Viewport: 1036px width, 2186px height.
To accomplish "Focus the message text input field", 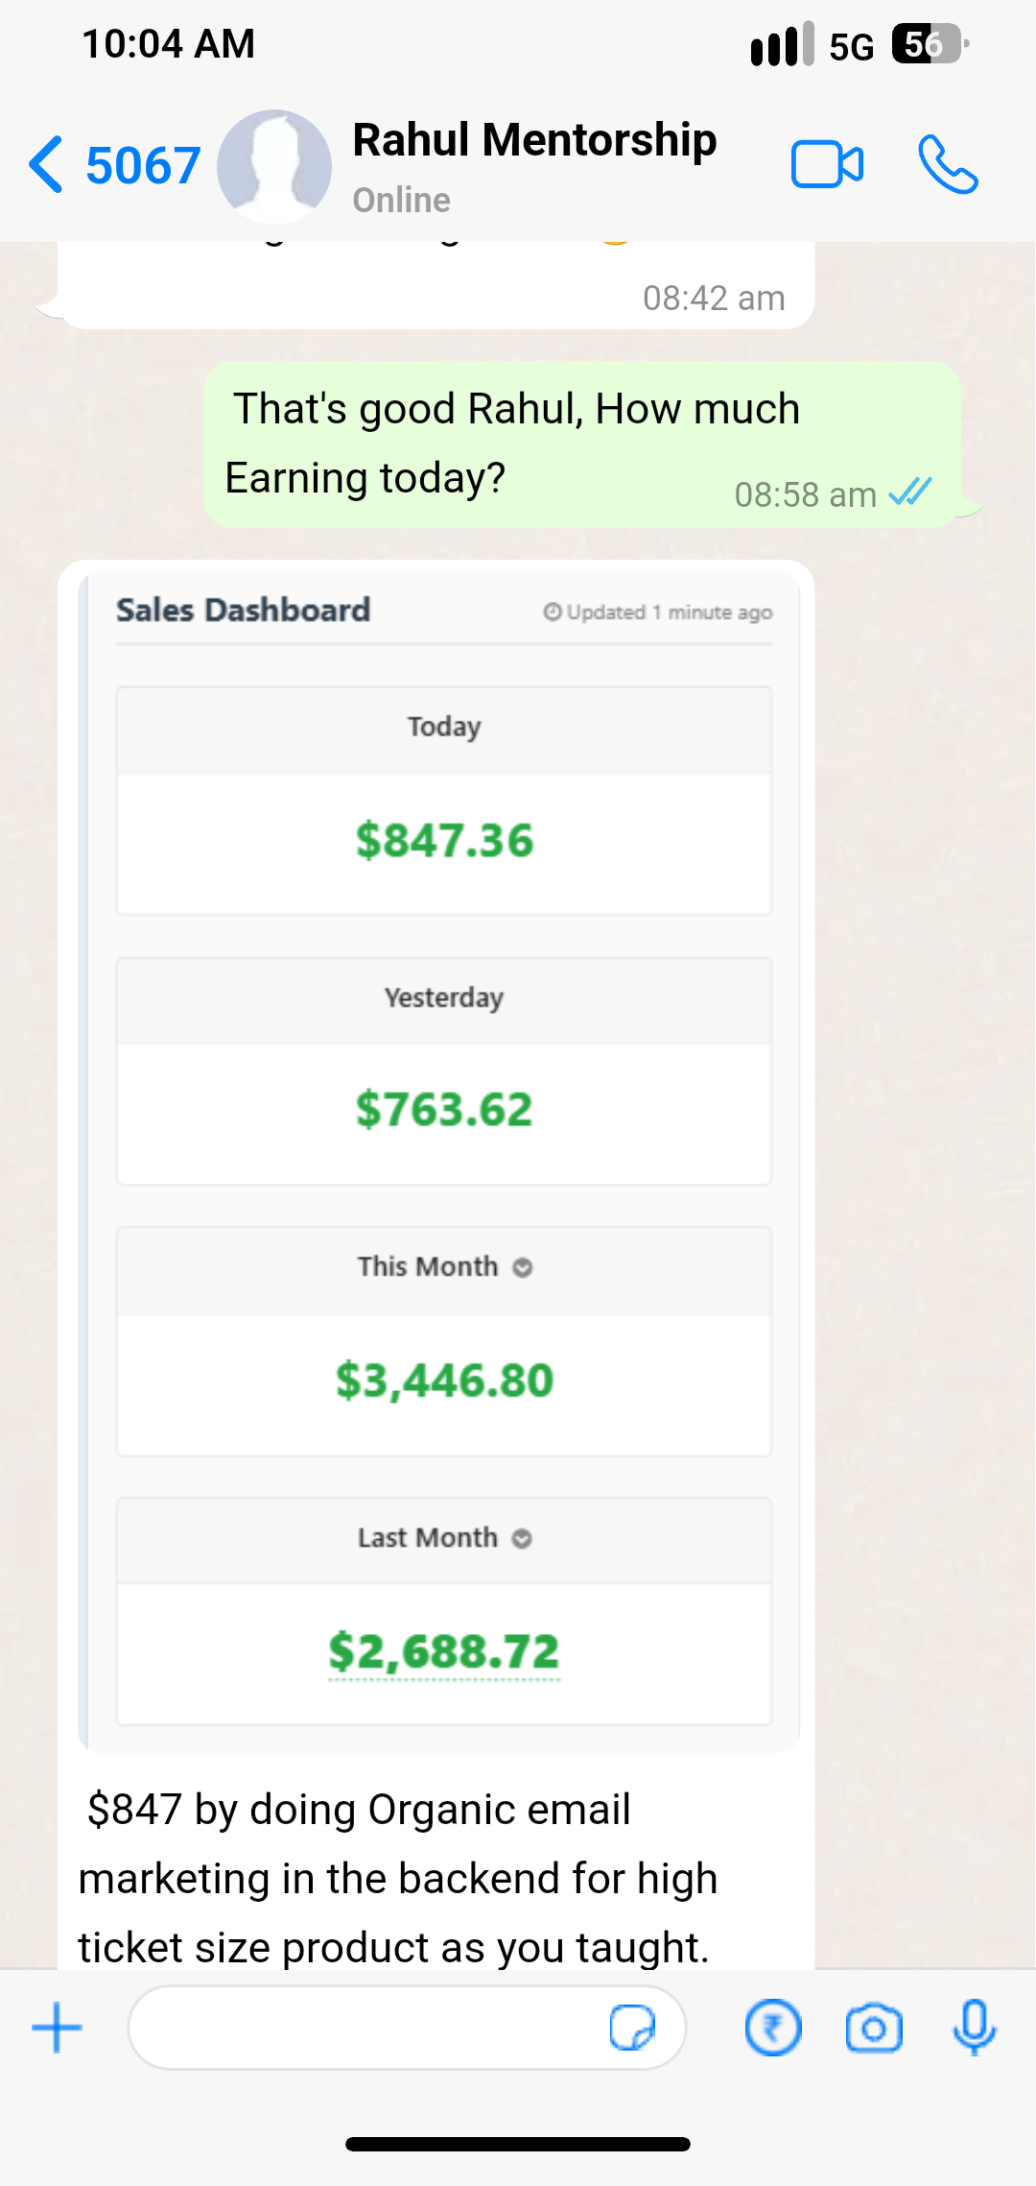I will tap(365, 2029).
